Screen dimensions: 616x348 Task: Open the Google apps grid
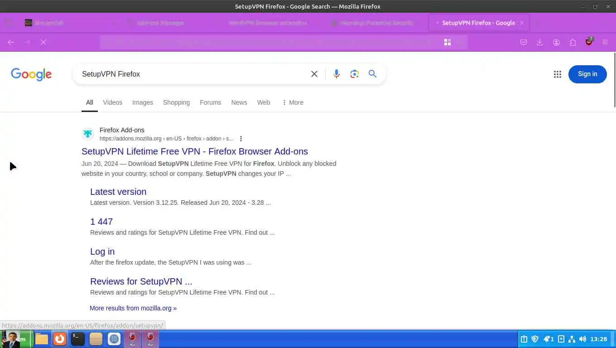(x=557, y=74)
